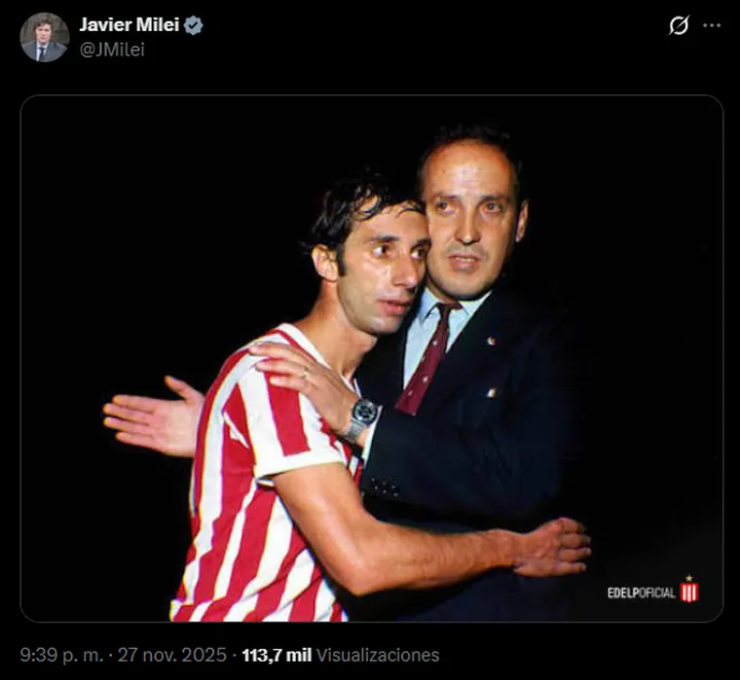Open the @JMilei handle link
This screenshot has width=740, height=680.
pyautogui.click(x=112, y=50)
